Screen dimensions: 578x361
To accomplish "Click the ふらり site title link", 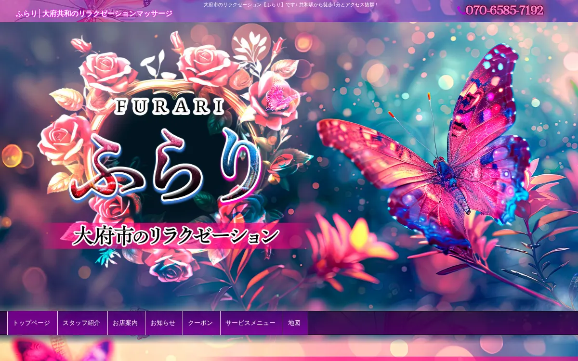I will click(x=93, y=13).
